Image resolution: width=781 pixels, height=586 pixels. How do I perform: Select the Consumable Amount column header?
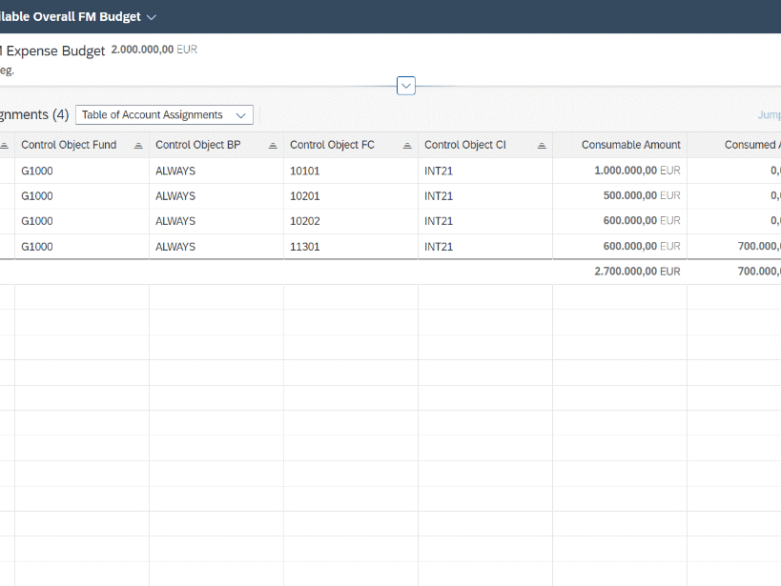click(x=630, y=145)
